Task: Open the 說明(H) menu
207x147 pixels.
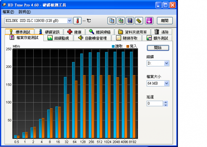Action: (25, 12)
